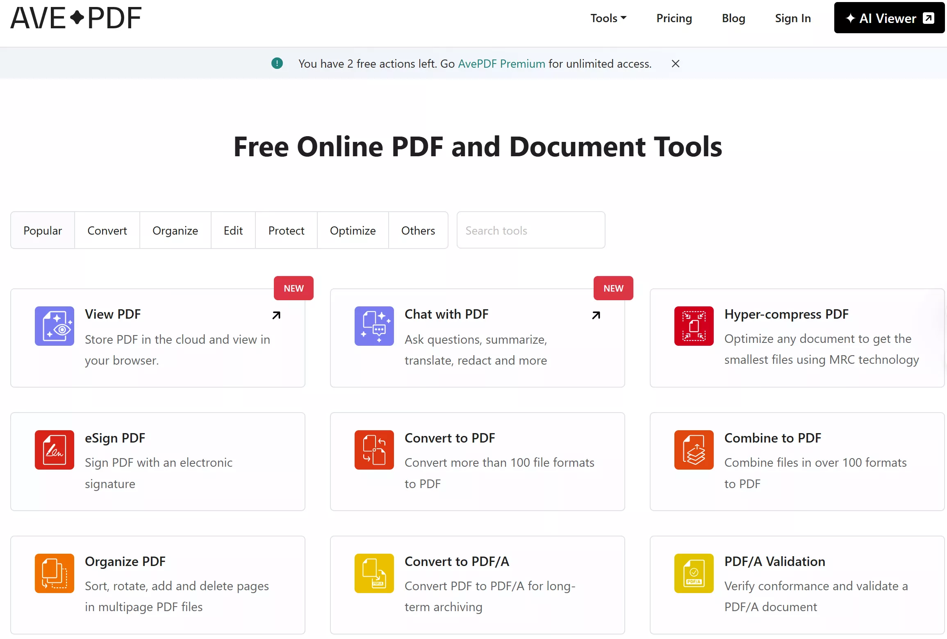Open the Organize PDF tool icon

coord(55,573)
